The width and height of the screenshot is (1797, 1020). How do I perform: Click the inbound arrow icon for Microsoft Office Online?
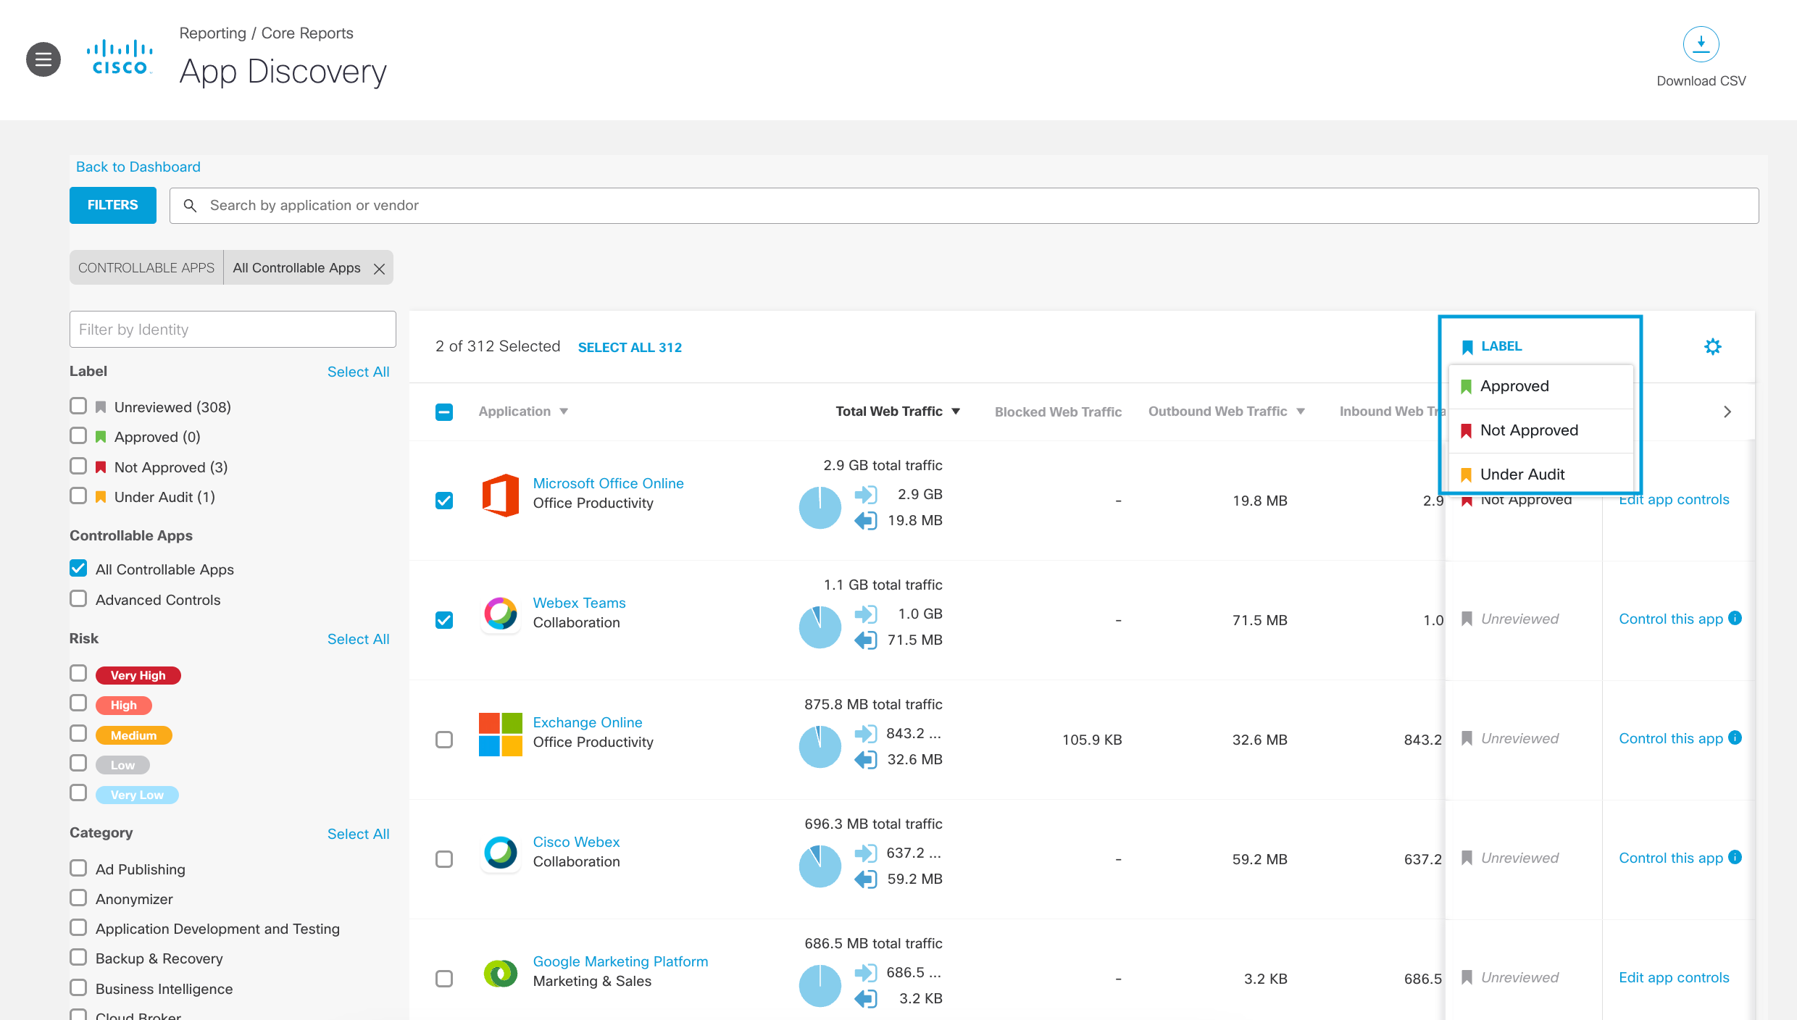tap(865, 495)
